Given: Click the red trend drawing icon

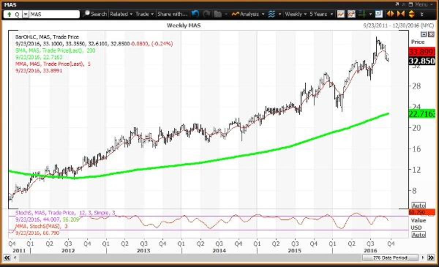Looking at the screenshot, I should tap(352, 14).
